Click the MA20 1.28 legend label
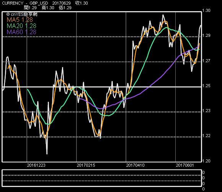222x192 pixels. coord(21,26)
